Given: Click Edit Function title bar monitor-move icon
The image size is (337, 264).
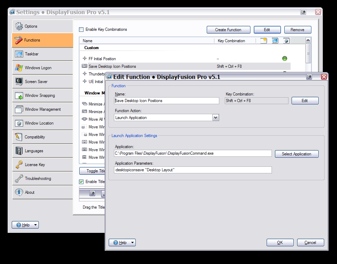Looking at the screenshot, I should click(309, 77).
